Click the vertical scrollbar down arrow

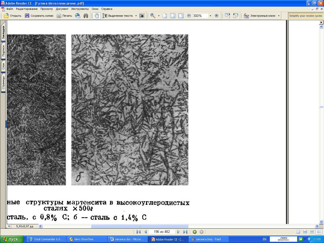click(321, 222)
